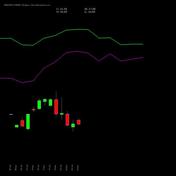The image size is (176, 176).
Task: Click the low price value L: 14.60
Action: pos(90,12)
